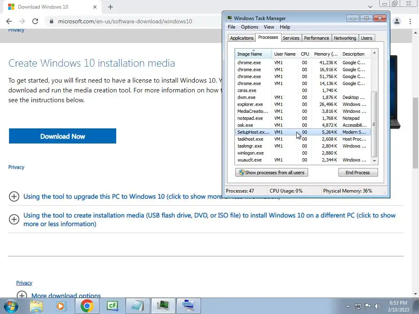Select the taskhost.exe process row
The image size is (419, 314).
[x=303, y=139]
